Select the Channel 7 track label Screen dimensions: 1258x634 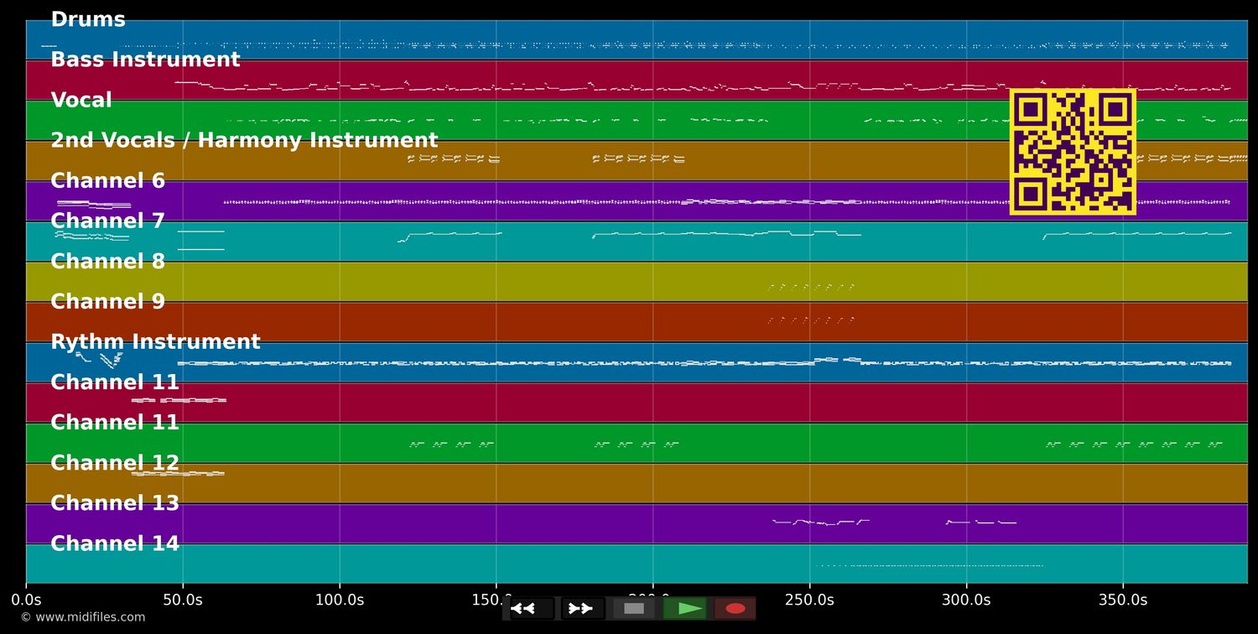tap(108, 221)
